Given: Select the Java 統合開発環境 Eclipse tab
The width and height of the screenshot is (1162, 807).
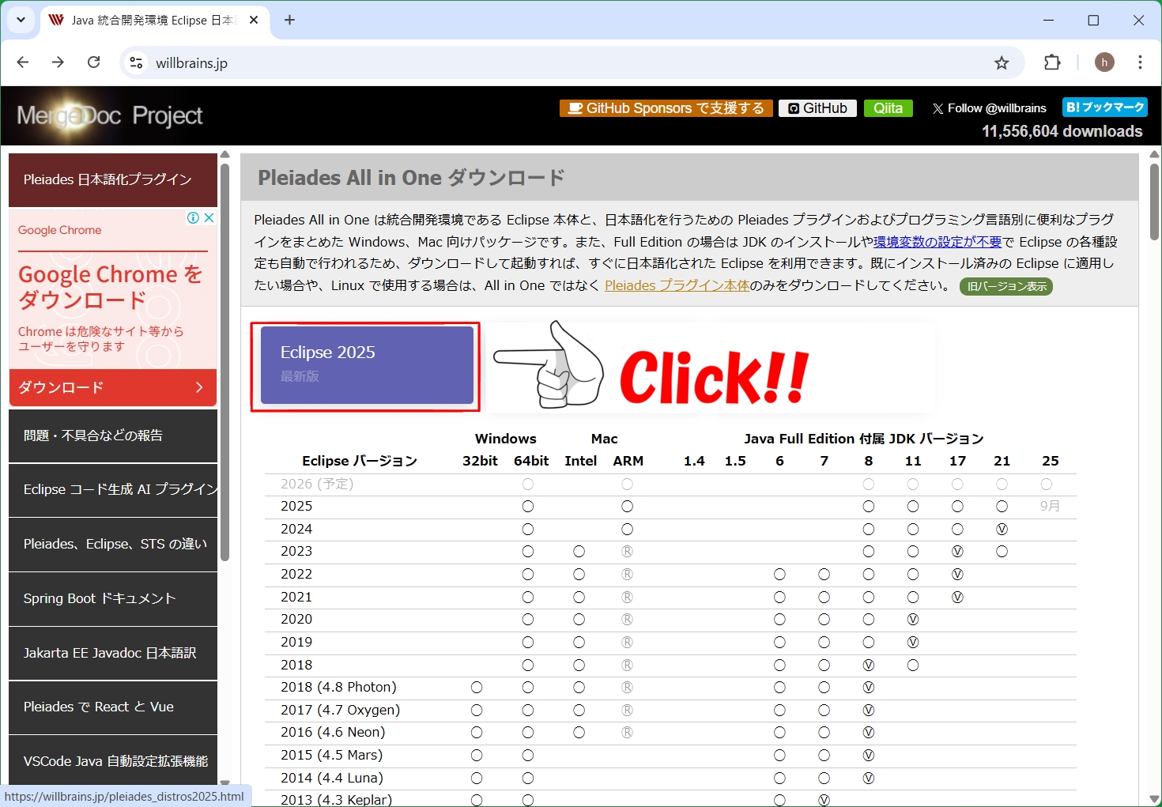Looking at the screenshot, I should click(x=153, y=21).
